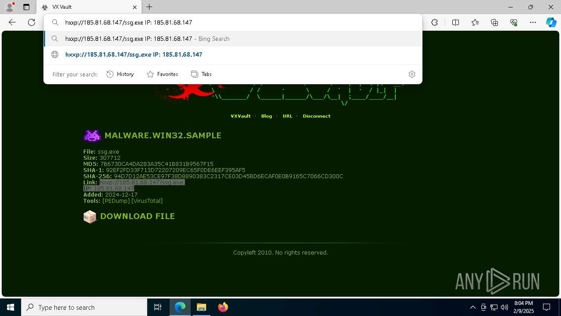Close the VX Vault tab
Viewport: 561px width, 316px height.
(x=135, y=7)
